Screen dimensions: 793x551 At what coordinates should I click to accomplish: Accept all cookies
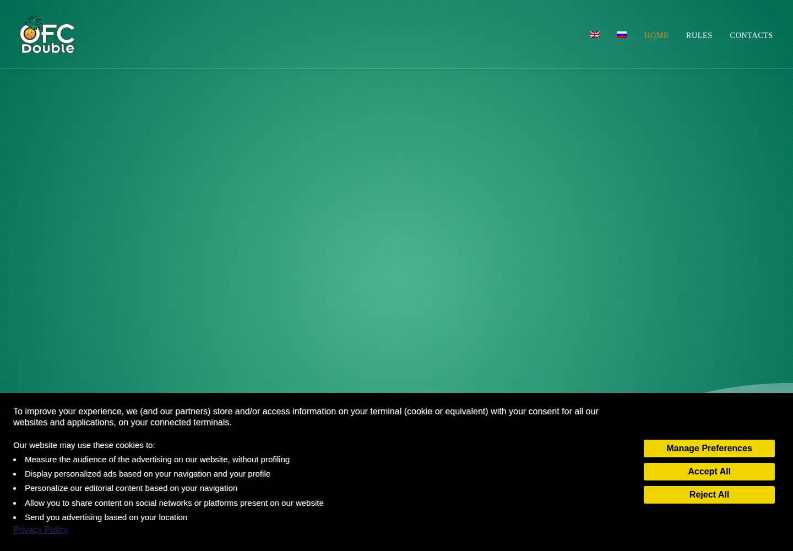coord(709,472)
